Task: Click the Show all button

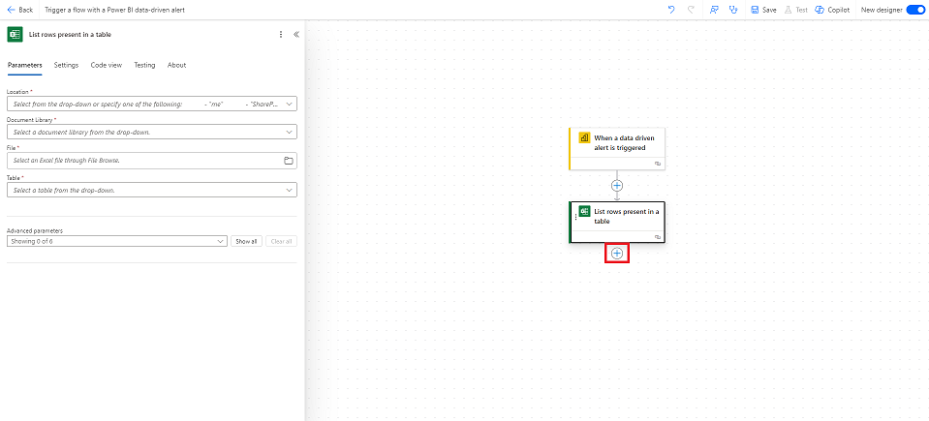Action: point(246,241)
